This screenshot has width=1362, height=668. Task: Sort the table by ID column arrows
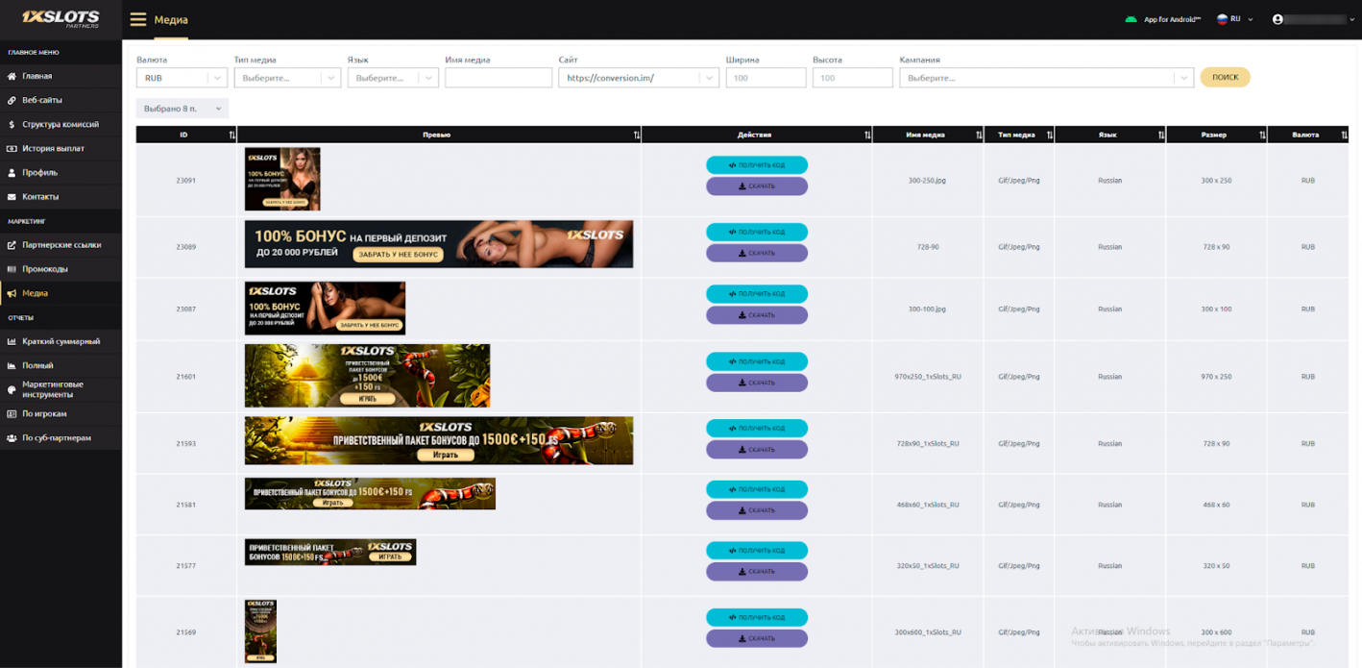[231, 136]
